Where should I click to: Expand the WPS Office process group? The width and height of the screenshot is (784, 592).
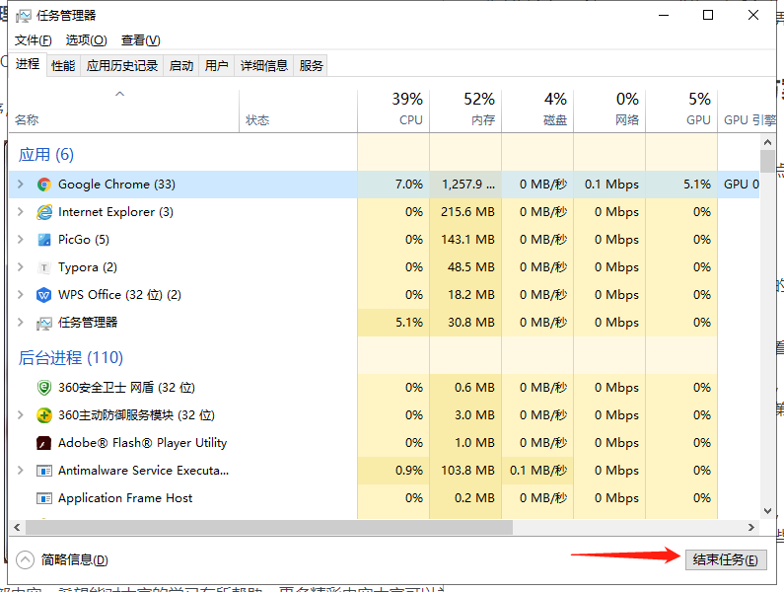21,294
